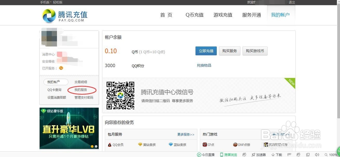Open the 兑换物品 link
The height and width of the screenshot is (157, 340).
coord(204,65)
